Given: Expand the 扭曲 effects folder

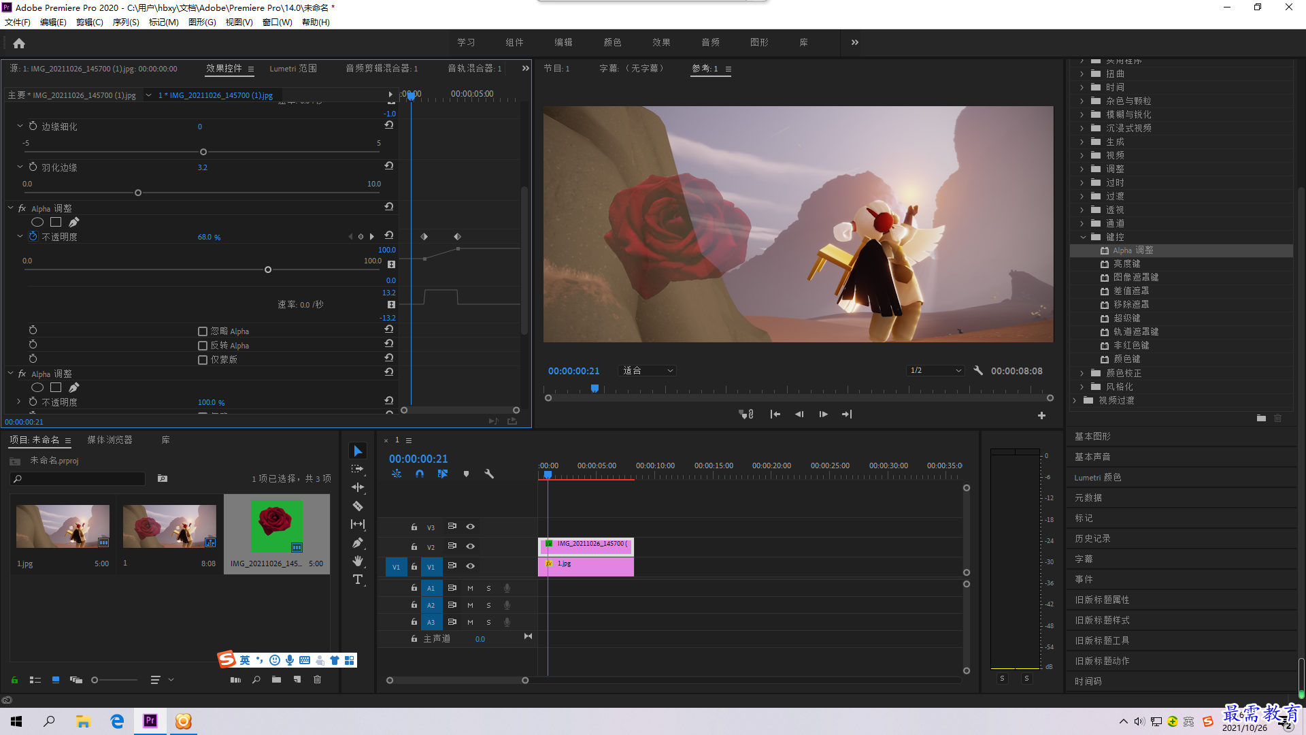Looking at the screenshot, I should tap(1082, 73).
